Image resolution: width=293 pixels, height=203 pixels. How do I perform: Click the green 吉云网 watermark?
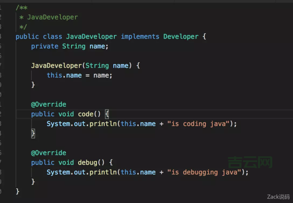click(x=250, y=163)
